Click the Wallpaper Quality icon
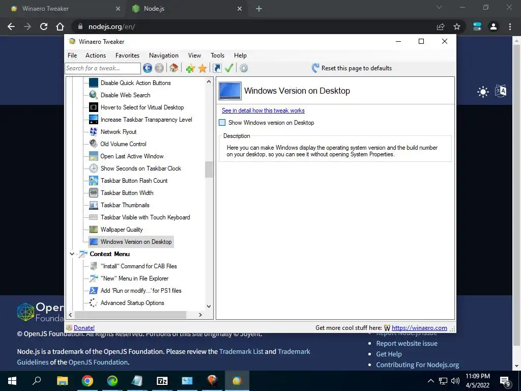This screenshot has width=521, height=391. (94, 230)
